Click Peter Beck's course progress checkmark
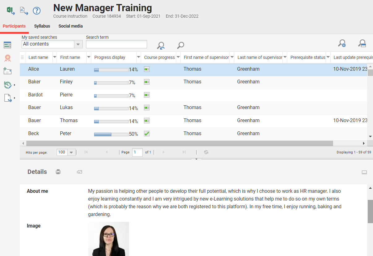This screenshot has width=373, height=256. (147, 134)
